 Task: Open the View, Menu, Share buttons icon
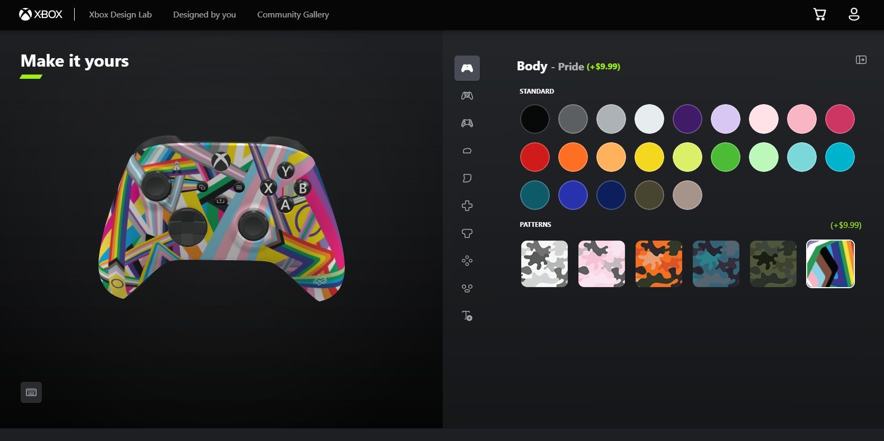pos(467,288)
